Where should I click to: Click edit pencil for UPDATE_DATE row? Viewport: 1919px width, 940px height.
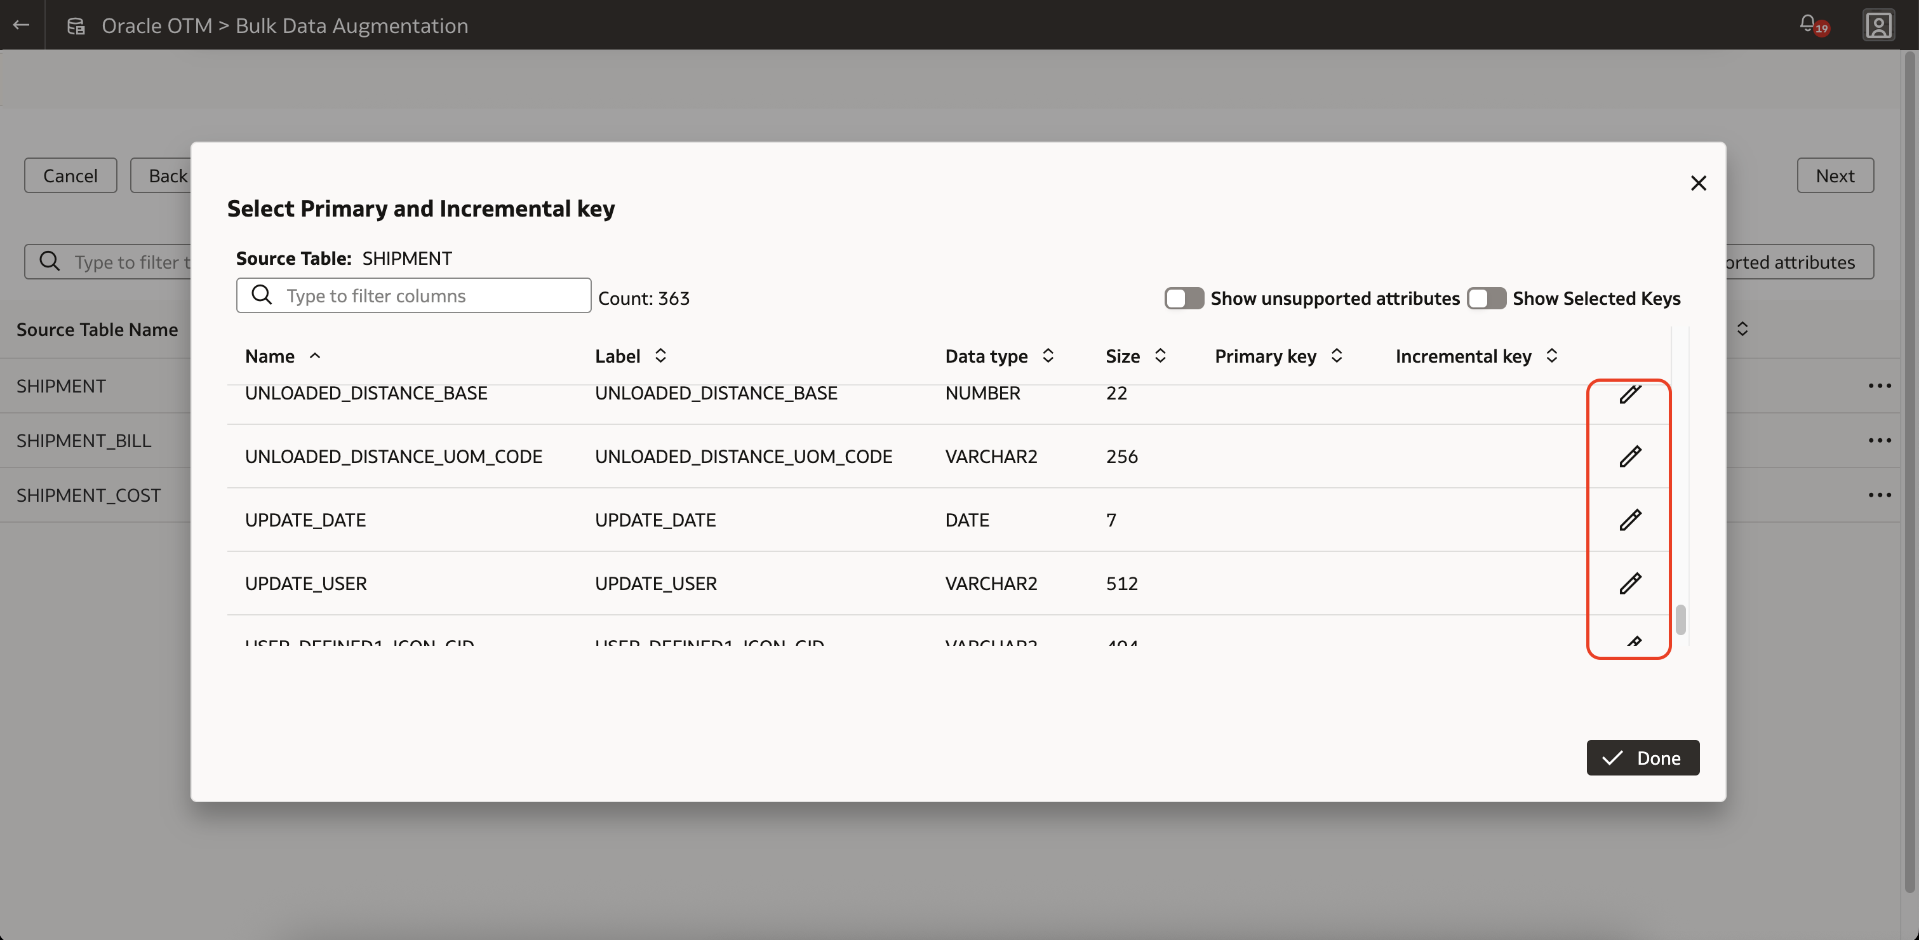tap(1630, 519)
